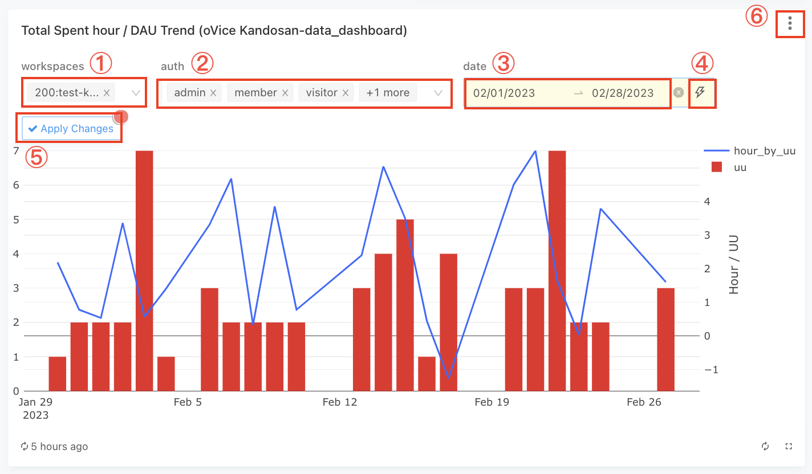The image size is (812, 474).
Task: Click the end date 02/28/2023 field
Action: coord(623,93)
